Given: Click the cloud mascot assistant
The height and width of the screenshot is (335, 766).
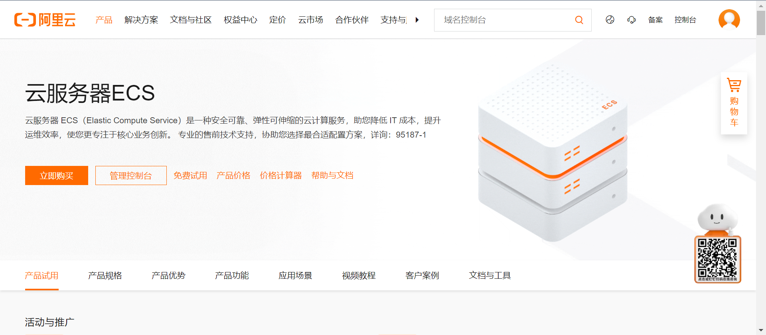Looking at the screenshot, I should [x=717, y=219].
